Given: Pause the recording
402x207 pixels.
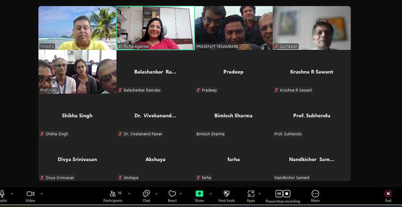Looking at the screenshot, I should click(x=279, y=193).
